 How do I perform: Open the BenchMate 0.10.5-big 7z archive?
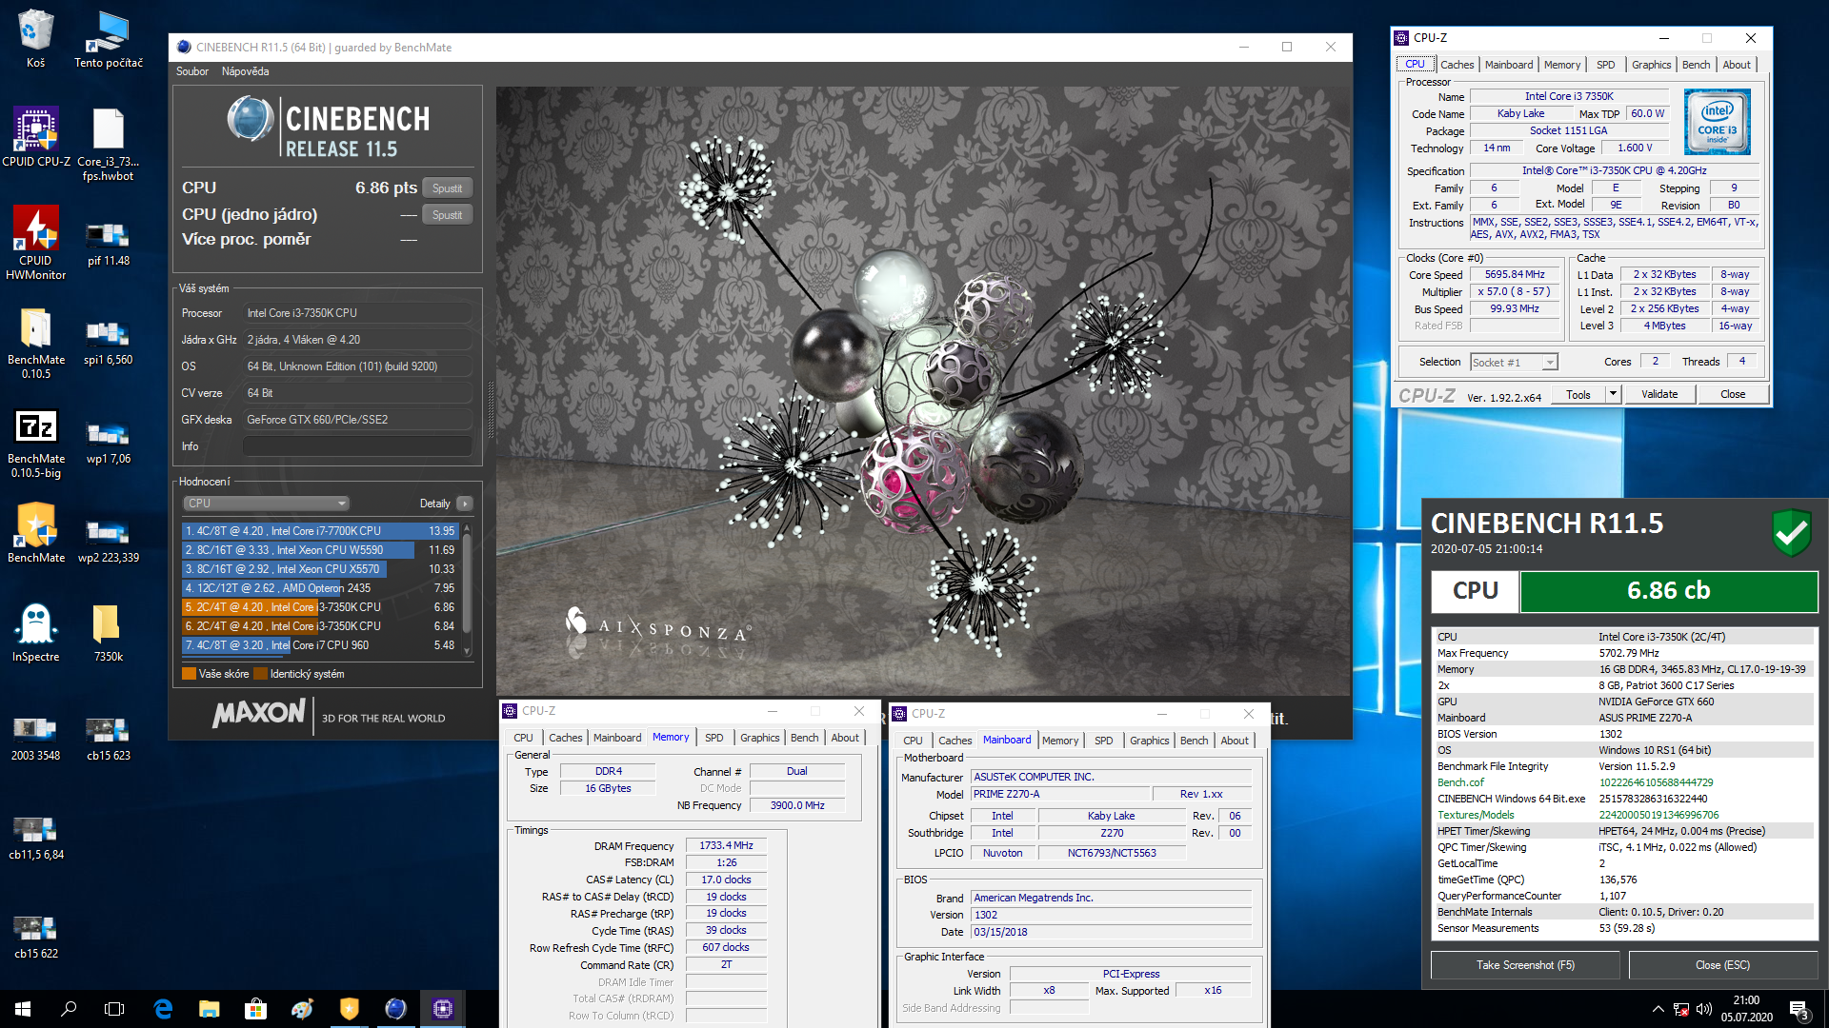point(36,443)
